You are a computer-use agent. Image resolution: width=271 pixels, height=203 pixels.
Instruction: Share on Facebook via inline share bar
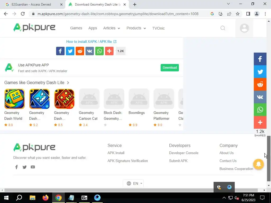(60, 51)
